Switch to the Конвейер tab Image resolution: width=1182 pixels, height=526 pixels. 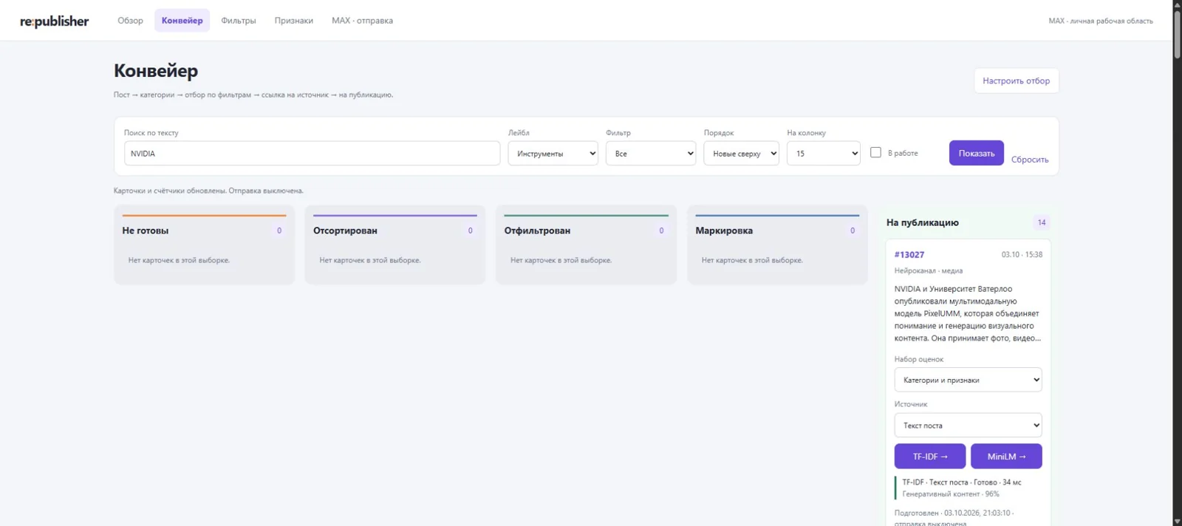point(182,21)
